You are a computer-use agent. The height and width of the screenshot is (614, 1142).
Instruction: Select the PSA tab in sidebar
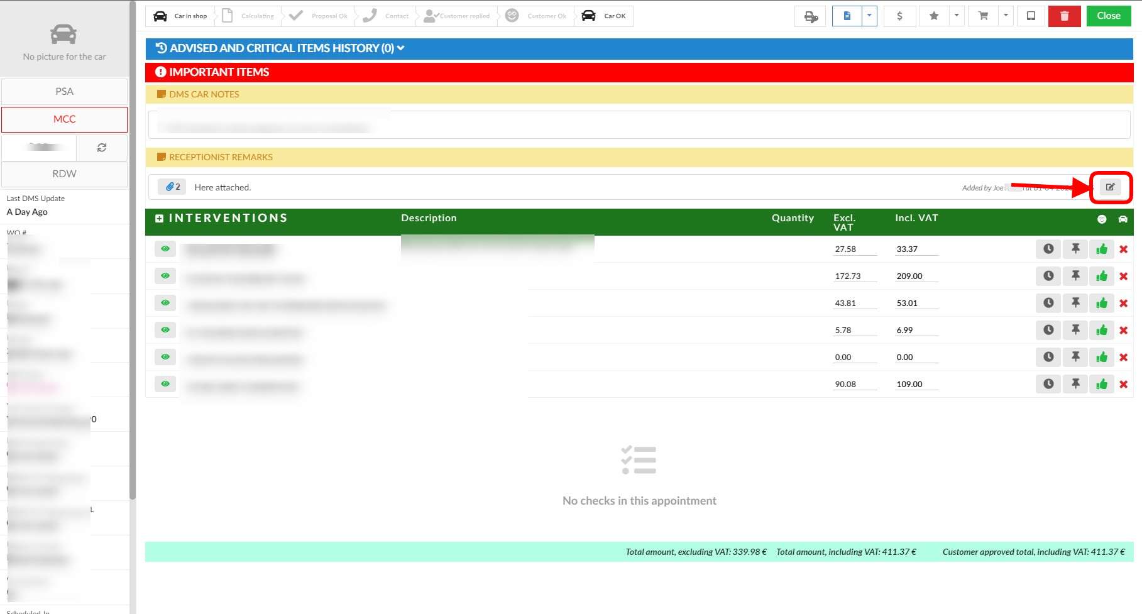[64, 92]
